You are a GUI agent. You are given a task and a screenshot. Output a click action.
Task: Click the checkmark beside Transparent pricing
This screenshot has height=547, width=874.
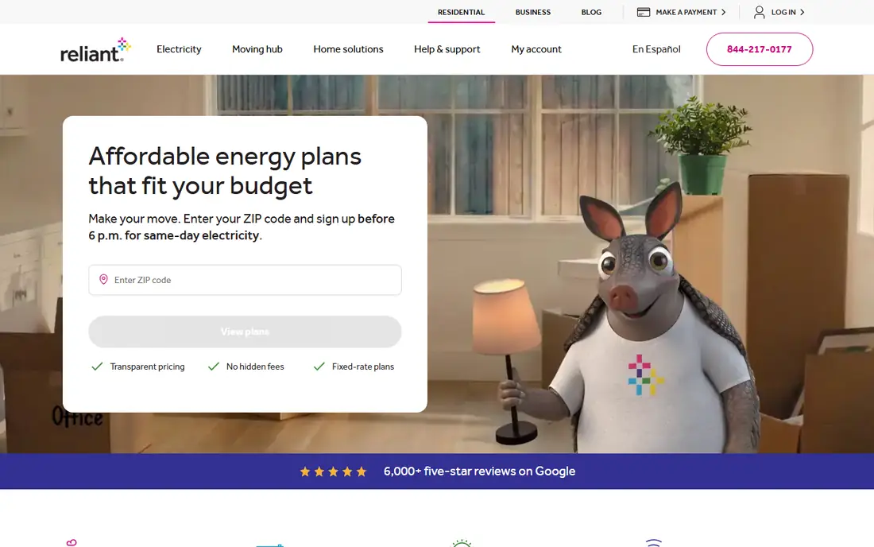97,367
